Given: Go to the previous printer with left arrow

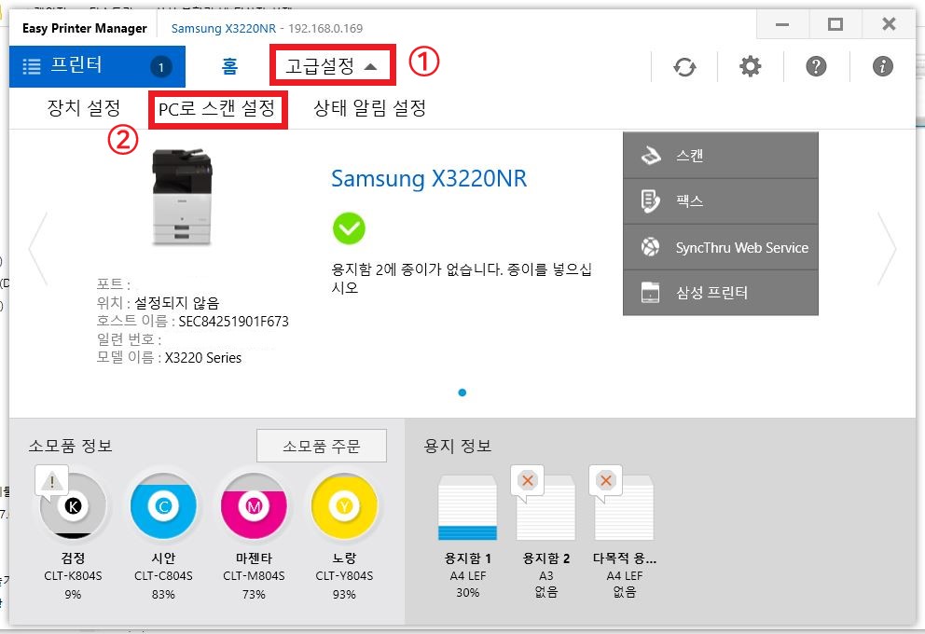Looking at the screenshot, I should [39, 249].
